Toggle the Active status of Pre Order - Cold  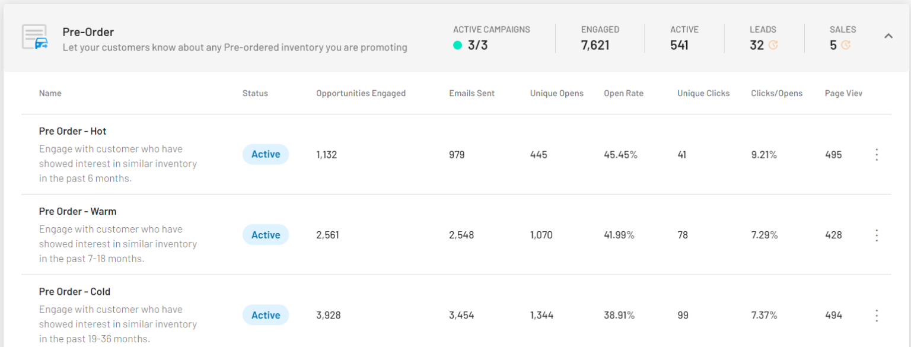[x=265, y=315]
